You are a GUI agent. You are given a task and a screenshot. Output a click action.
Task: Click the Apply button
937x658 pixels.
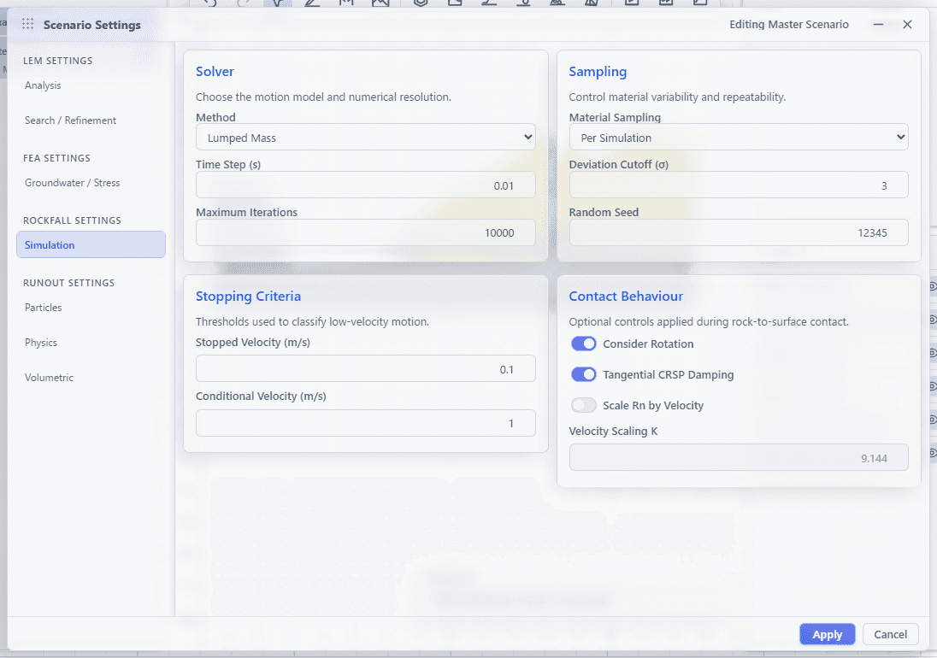click(x=827, y=634)
